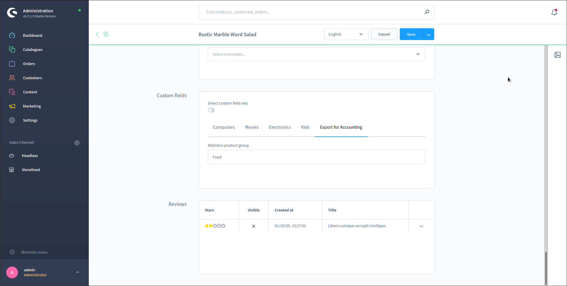Click the not-visible cross in review row
This screenshot has height=286, width=567.
click(254, 226)
